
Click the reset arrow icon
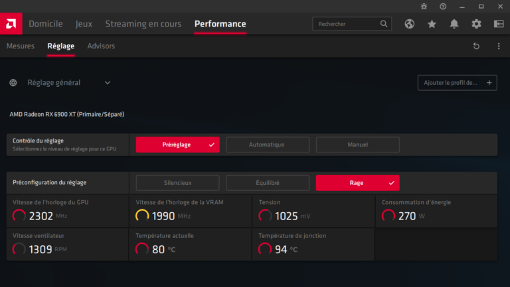click(476, 46)
